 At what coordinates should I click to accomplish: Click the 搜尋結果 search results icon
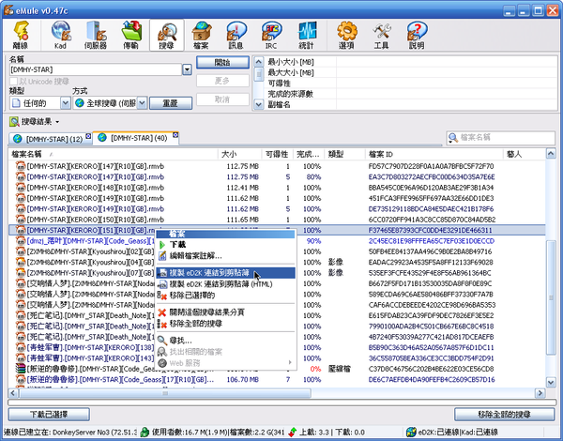[x=14, y=122]
